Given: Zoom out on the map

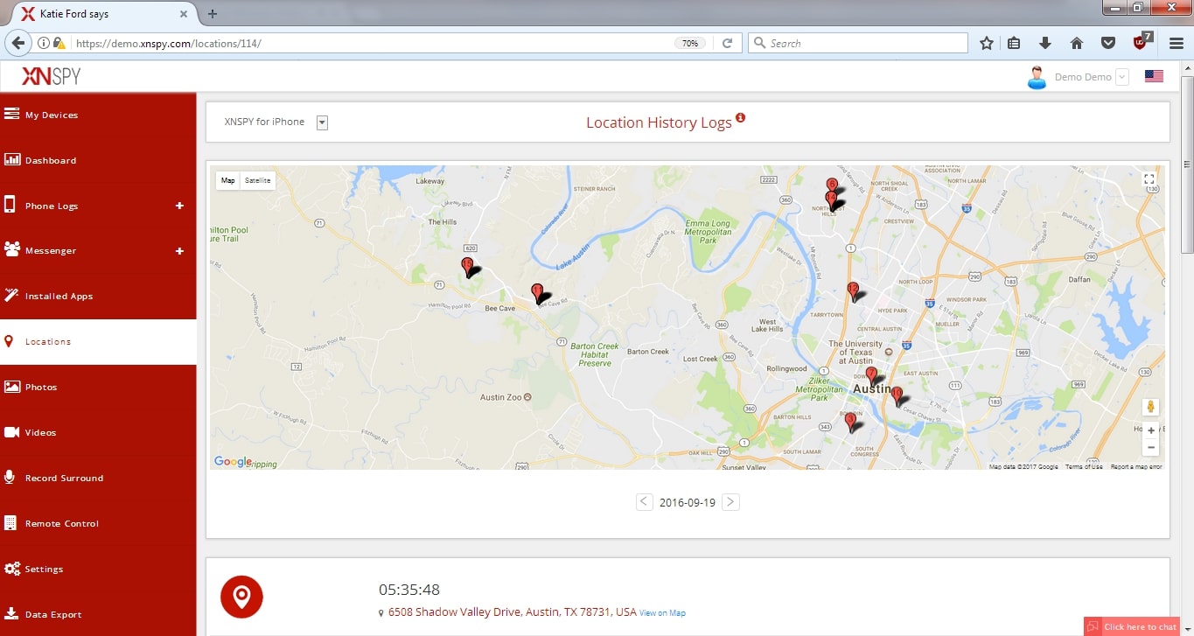Looking at the screenshot, I should point(1150,447).
